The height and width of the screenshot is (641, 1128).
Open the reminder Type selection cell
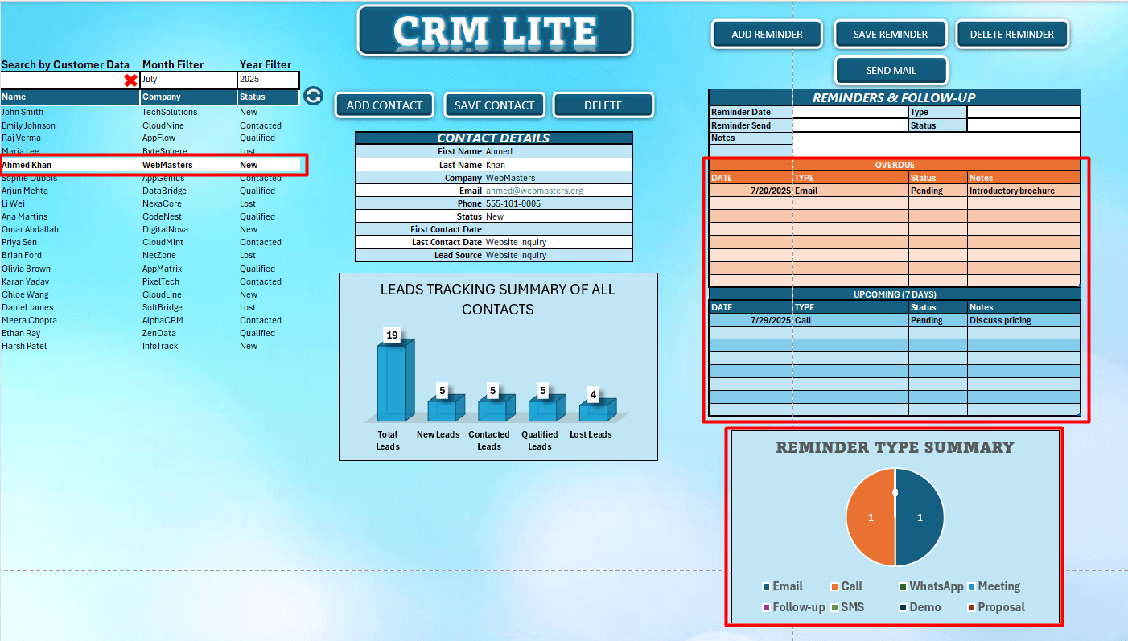click(x=1023, y=112)
